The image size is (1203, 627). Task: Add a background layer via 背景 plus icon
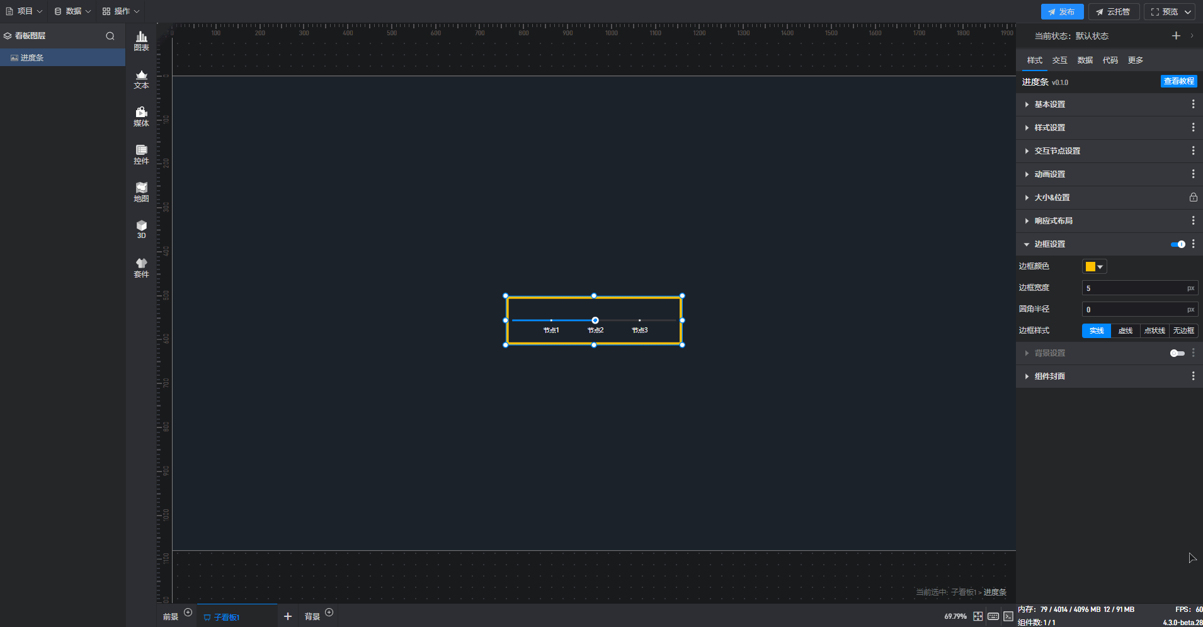click(x=329, y=612)
